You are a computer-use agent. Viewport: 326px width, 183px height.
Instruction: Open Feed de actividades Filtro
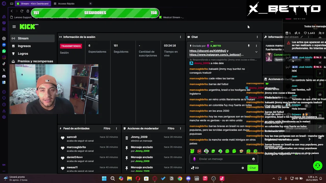pos(107,128)
